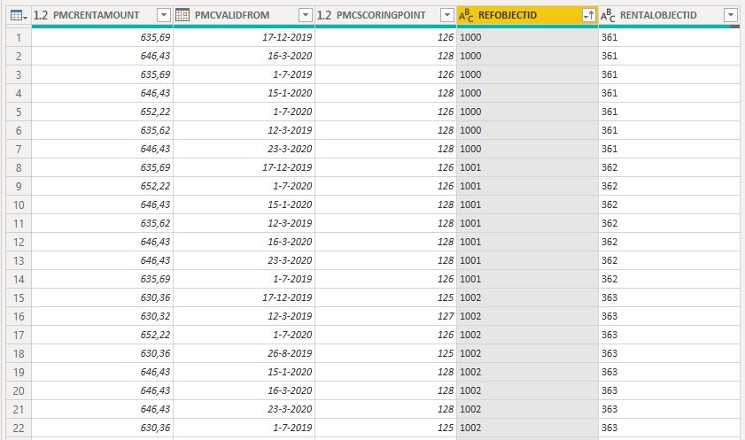Click date 16-3-2020 in row 2
Viewport: 745px width, 440px height.
290,56
